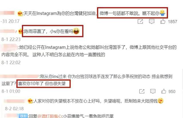Click the laughing emoji after 小s你在看吗
Image resolution: width=183 pixels, height=118 pixels.
pyautogui.click(x=76, y=31)
